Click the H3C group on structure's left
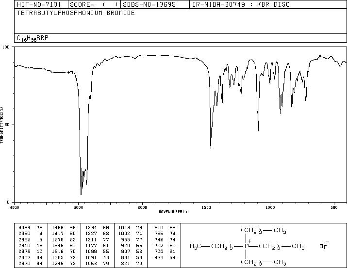 195,246
